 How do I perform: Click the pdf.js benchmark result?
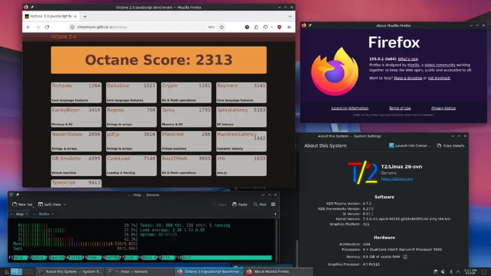coord(131,141)
